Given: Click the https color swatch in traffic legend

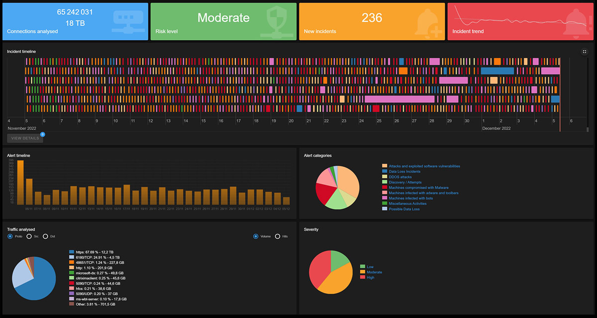Looking at the screenshot, I should (x=72, y=252).
